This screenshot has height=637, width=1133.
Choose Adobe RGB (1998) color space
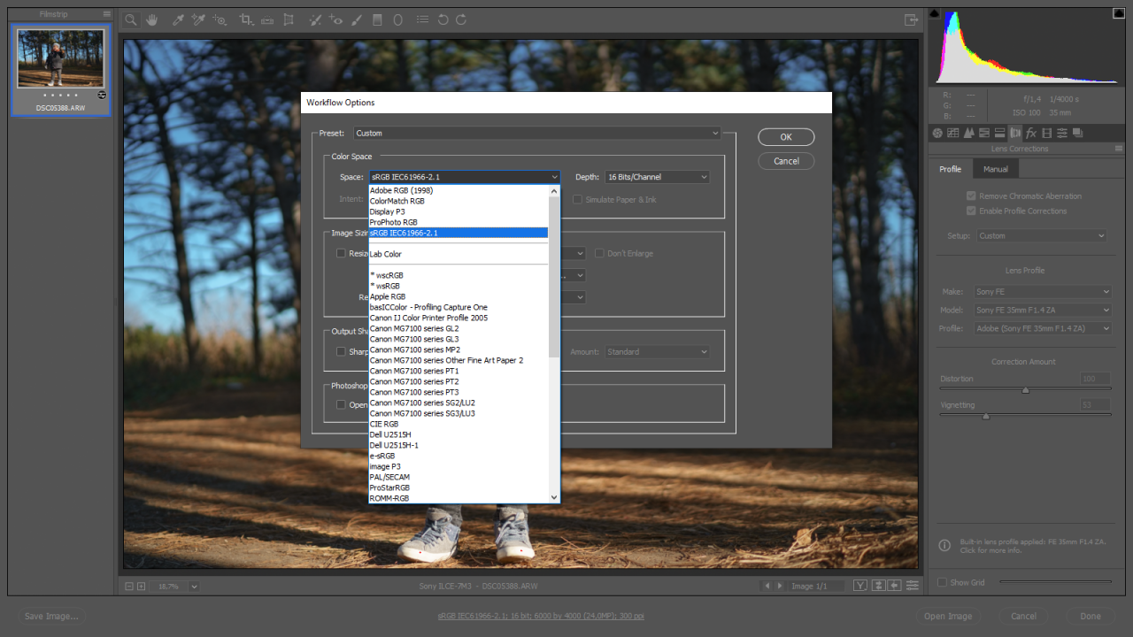[x=459, y=190]
